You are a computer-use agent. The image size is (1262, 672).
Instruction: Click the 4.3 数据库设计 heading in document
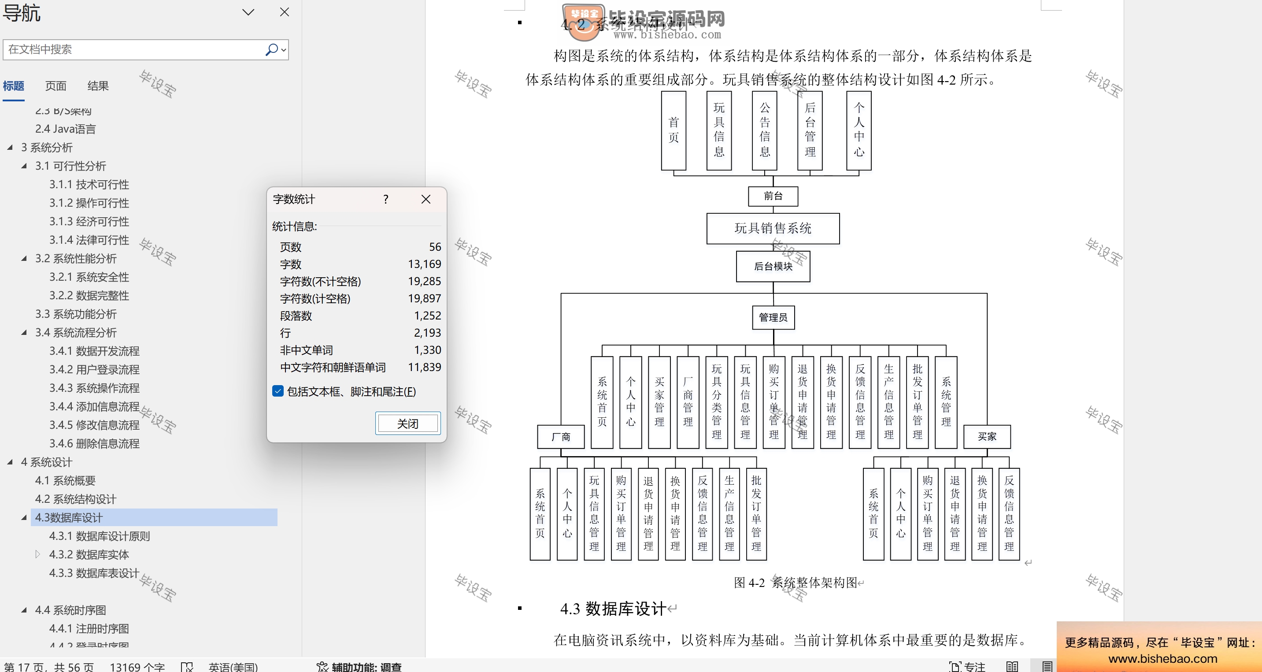613,609
